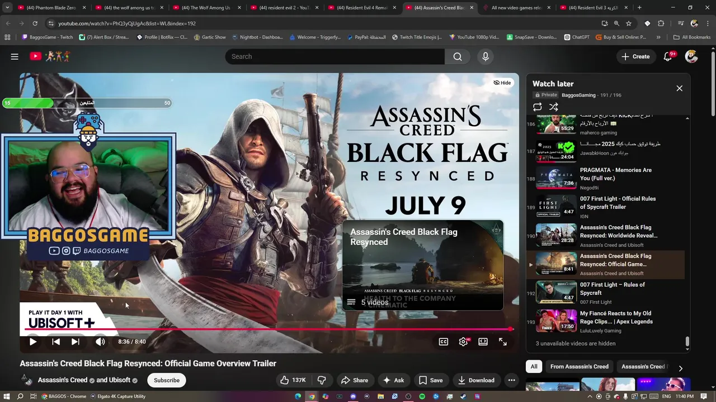Viewport: 716px width, 402px height.
Task: Click the YouTube address bar URL
Action: (x=127, y=23)
